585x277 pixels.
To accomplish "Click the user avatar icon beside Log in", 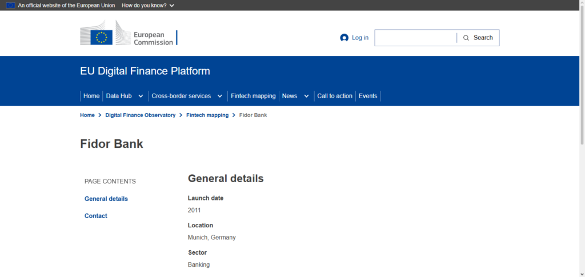I will tap(344, 38).
